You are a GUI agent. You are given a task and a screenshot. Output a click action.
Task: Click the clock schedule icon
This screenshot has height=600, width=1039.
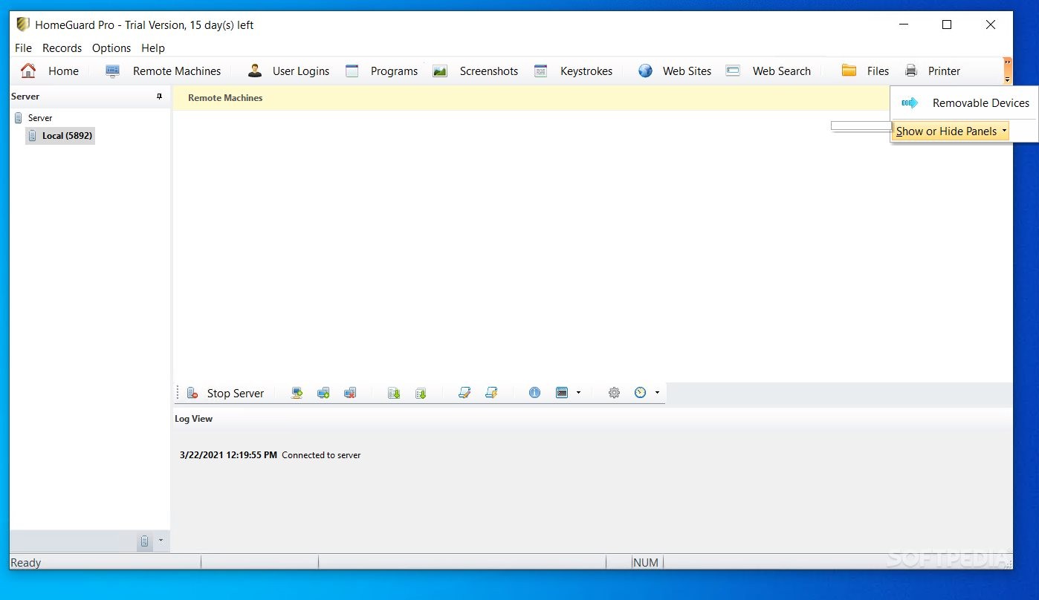click(641, 394)
